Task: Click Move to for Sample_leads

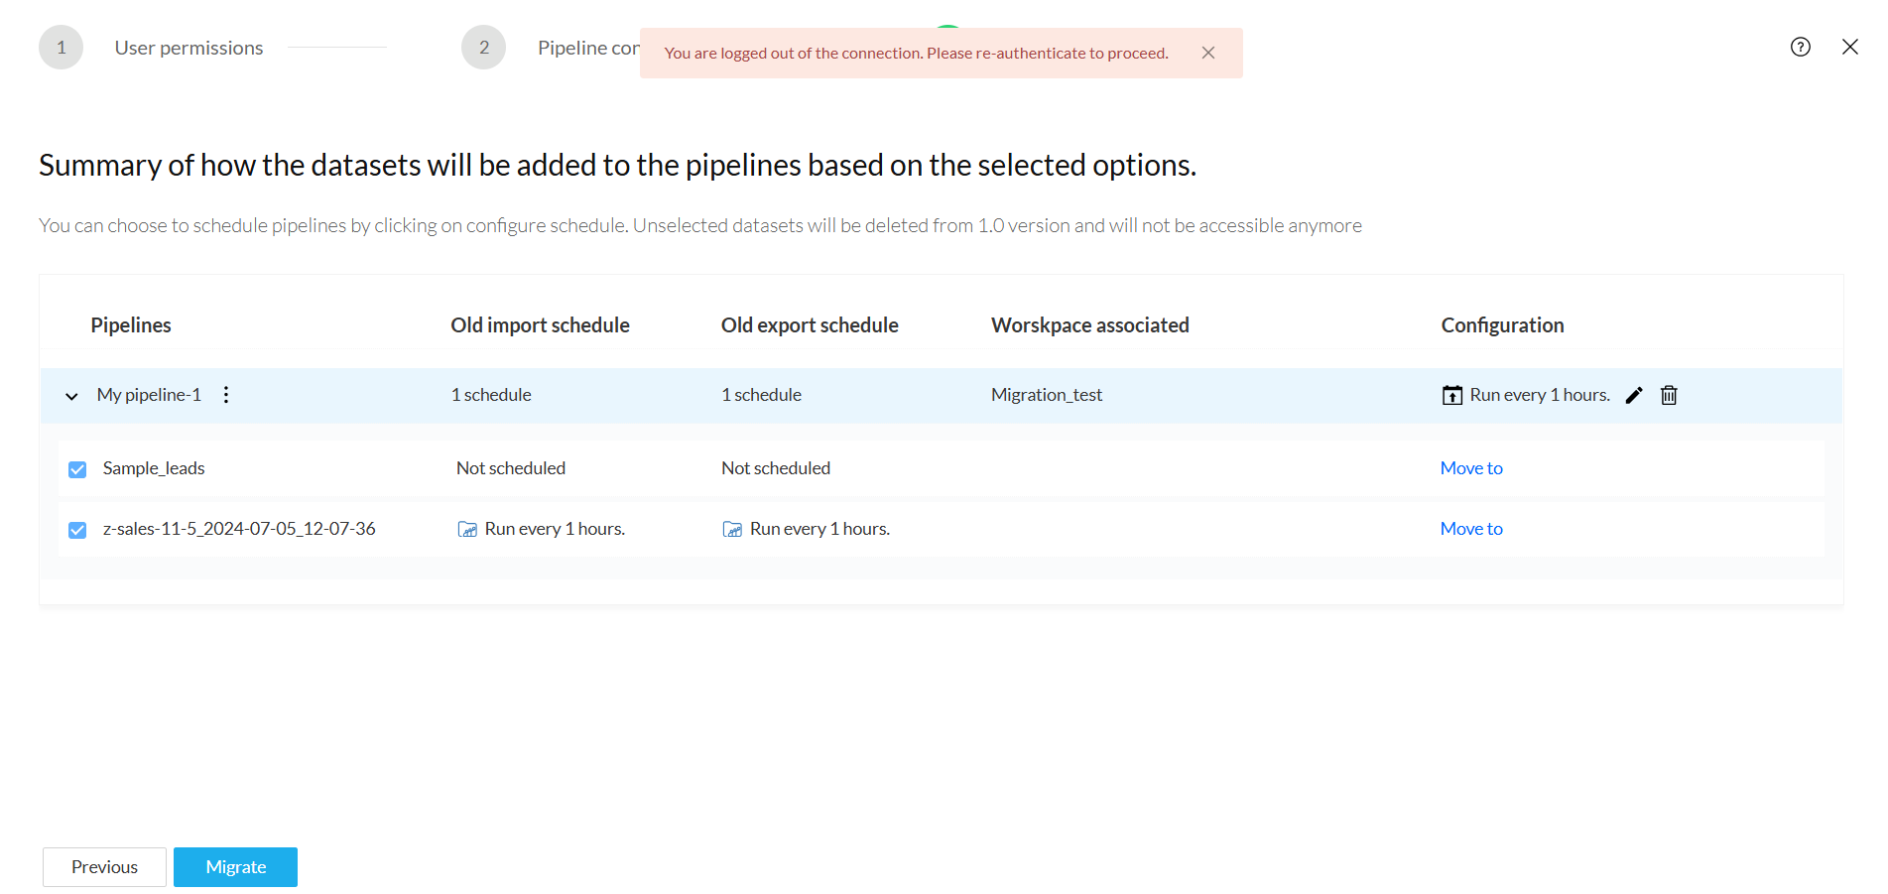Action: (1470, 468)
